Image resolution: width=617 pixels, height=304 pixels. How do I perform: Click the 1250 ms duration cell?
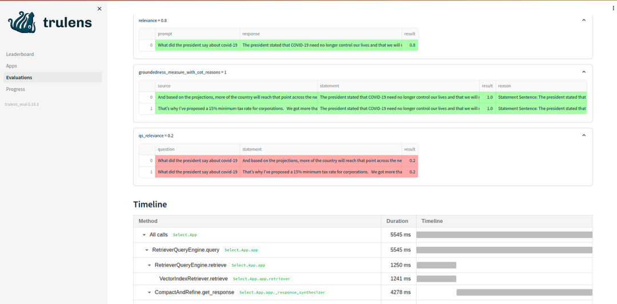click(400, 265)
